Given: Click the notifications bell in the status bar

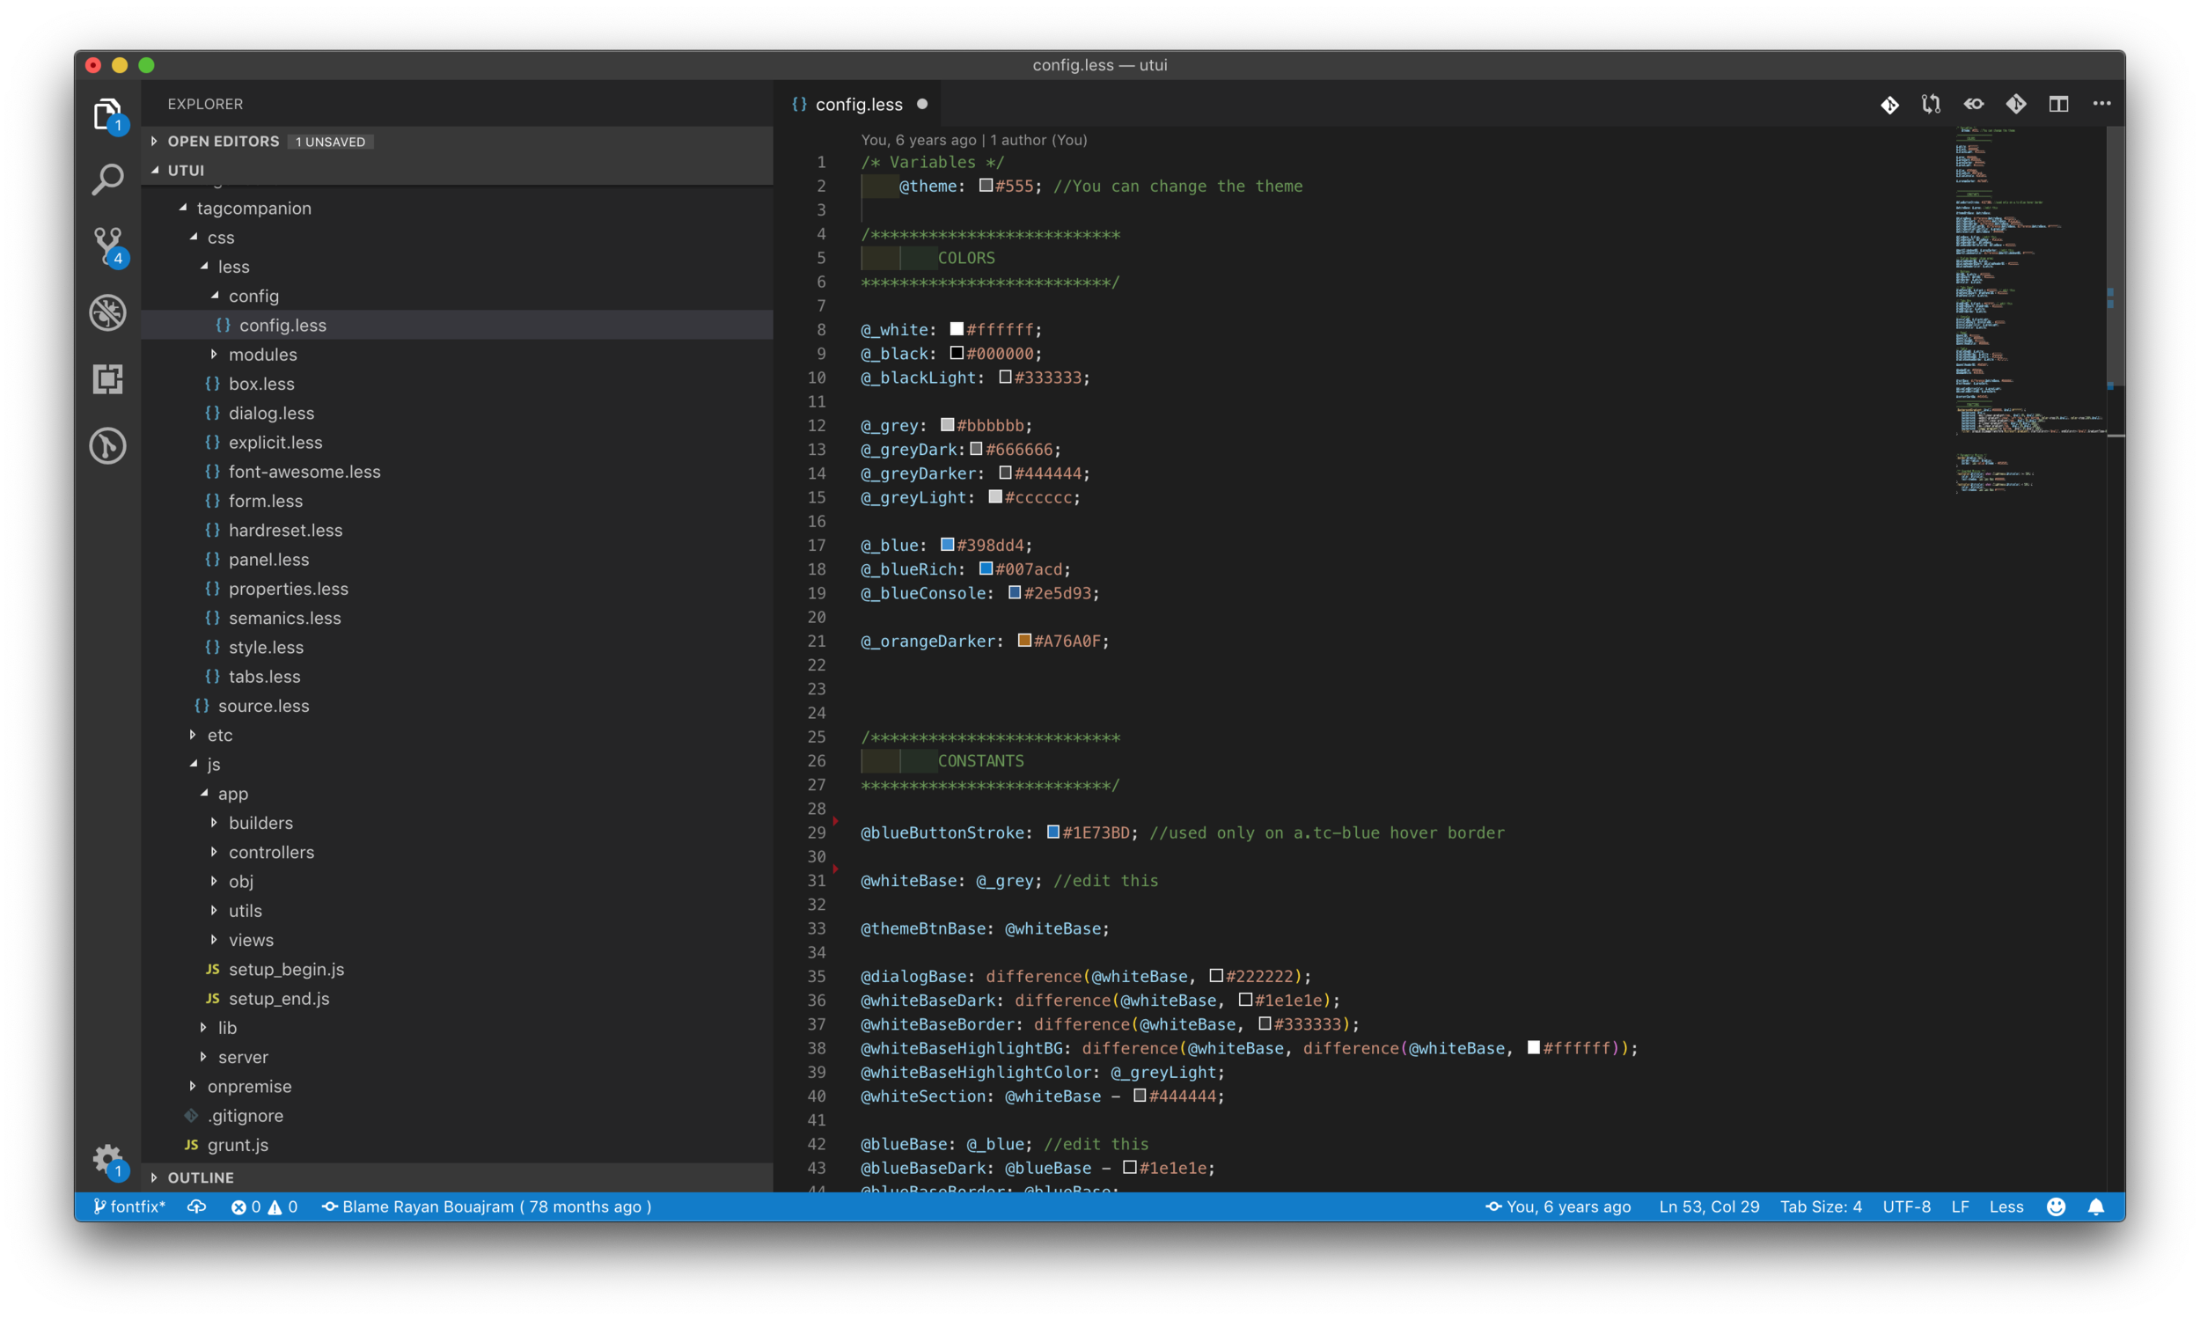Looking at the screenshot, I should click(x=2097, y=1206).
